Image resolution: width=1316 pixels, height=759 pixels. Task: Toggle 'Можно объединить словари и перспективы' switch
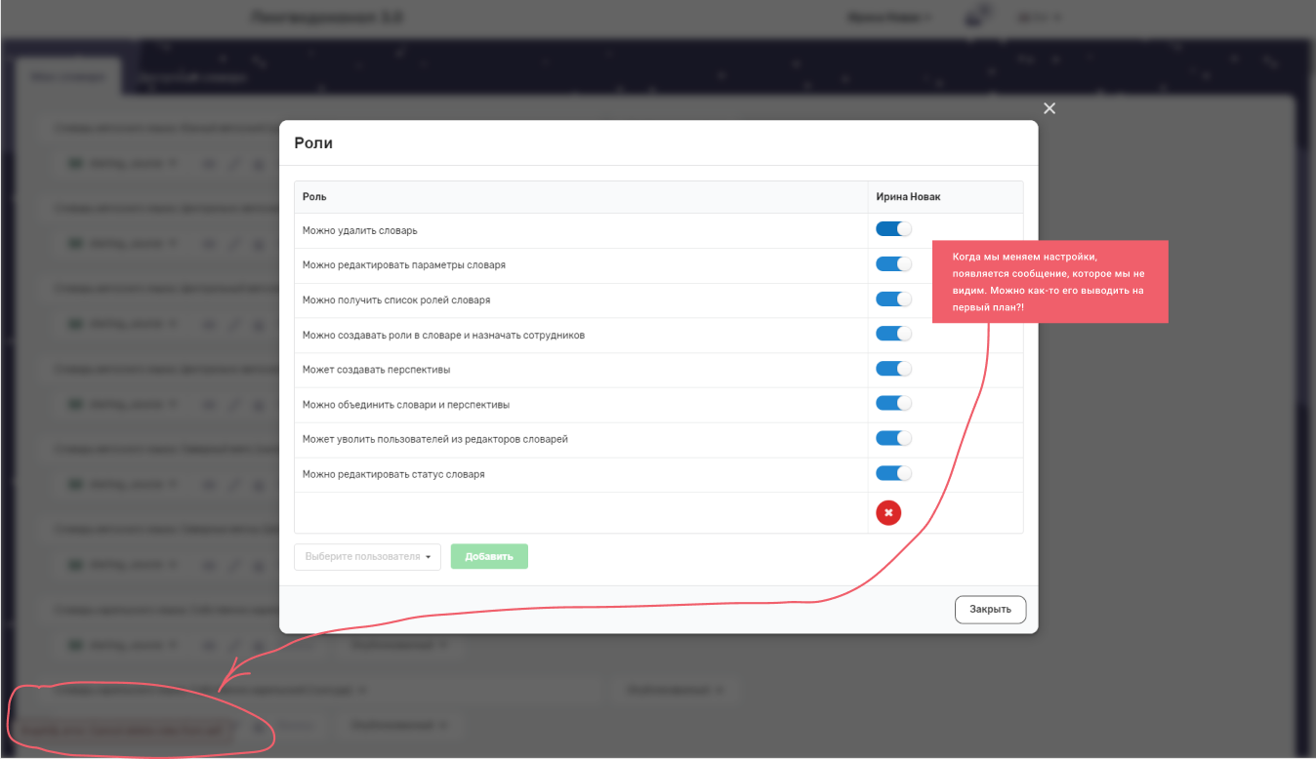[x=893, y=404]
